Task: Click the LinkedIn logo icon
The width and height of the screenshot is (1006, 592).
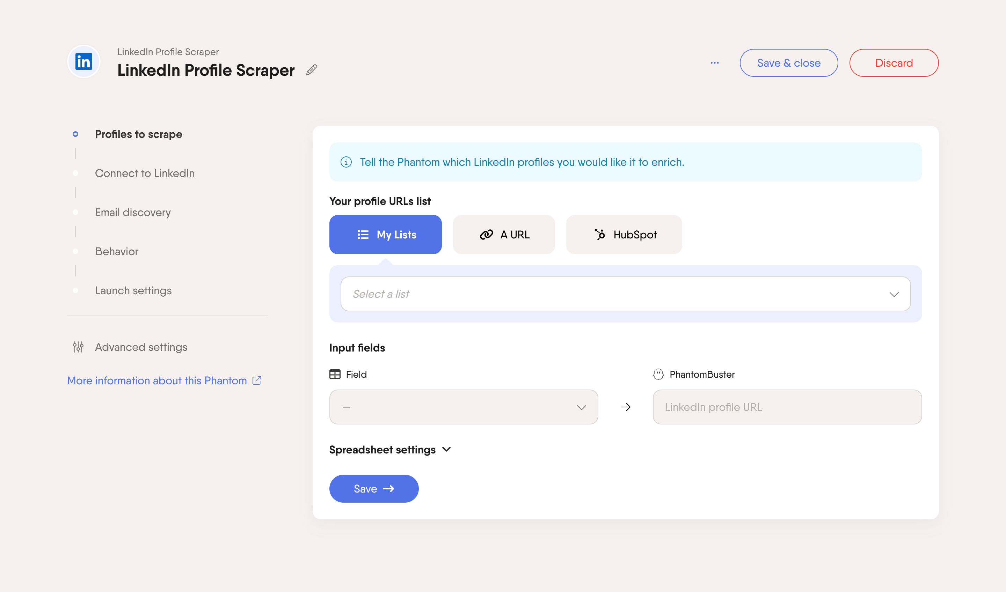Action: pos(84,62)
